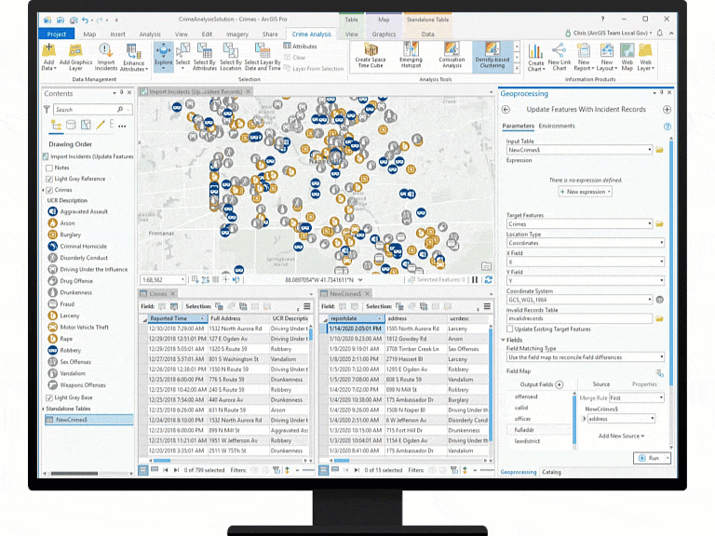Pause map drawing

tap(475, 279)
